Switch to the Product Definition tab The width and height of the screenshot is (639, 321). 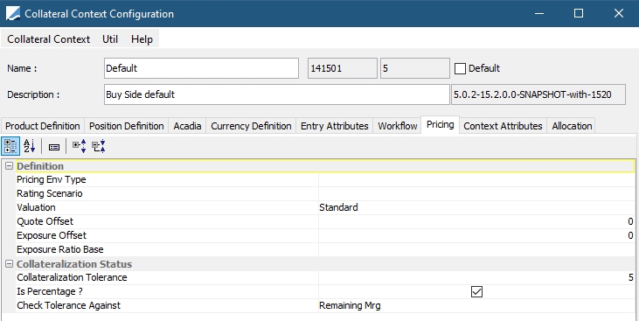[x=43, y=126]
